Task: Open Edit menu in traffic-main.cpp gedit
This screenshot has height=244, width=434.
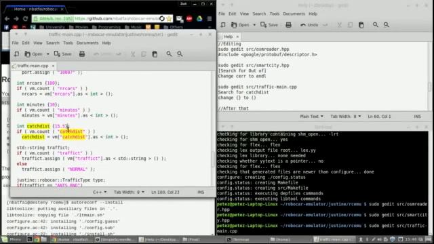Action: 26,43
